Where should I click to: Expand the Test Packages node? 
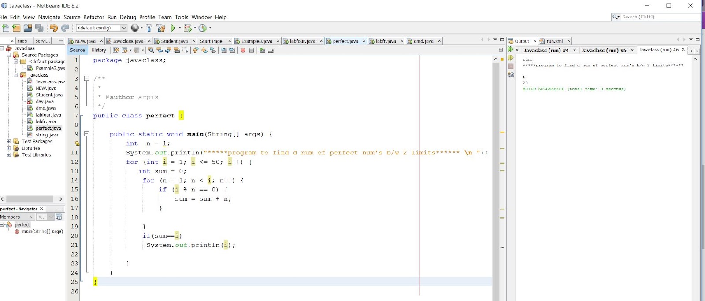click(x=9, y=142)
